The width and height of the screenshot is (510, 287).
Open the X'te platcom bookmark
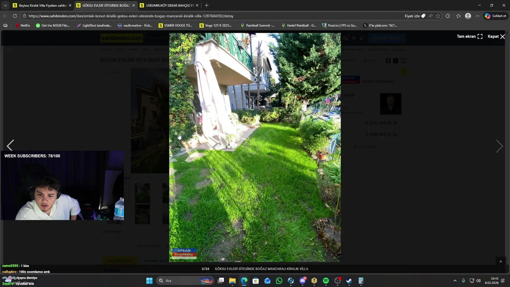point(380,26)
